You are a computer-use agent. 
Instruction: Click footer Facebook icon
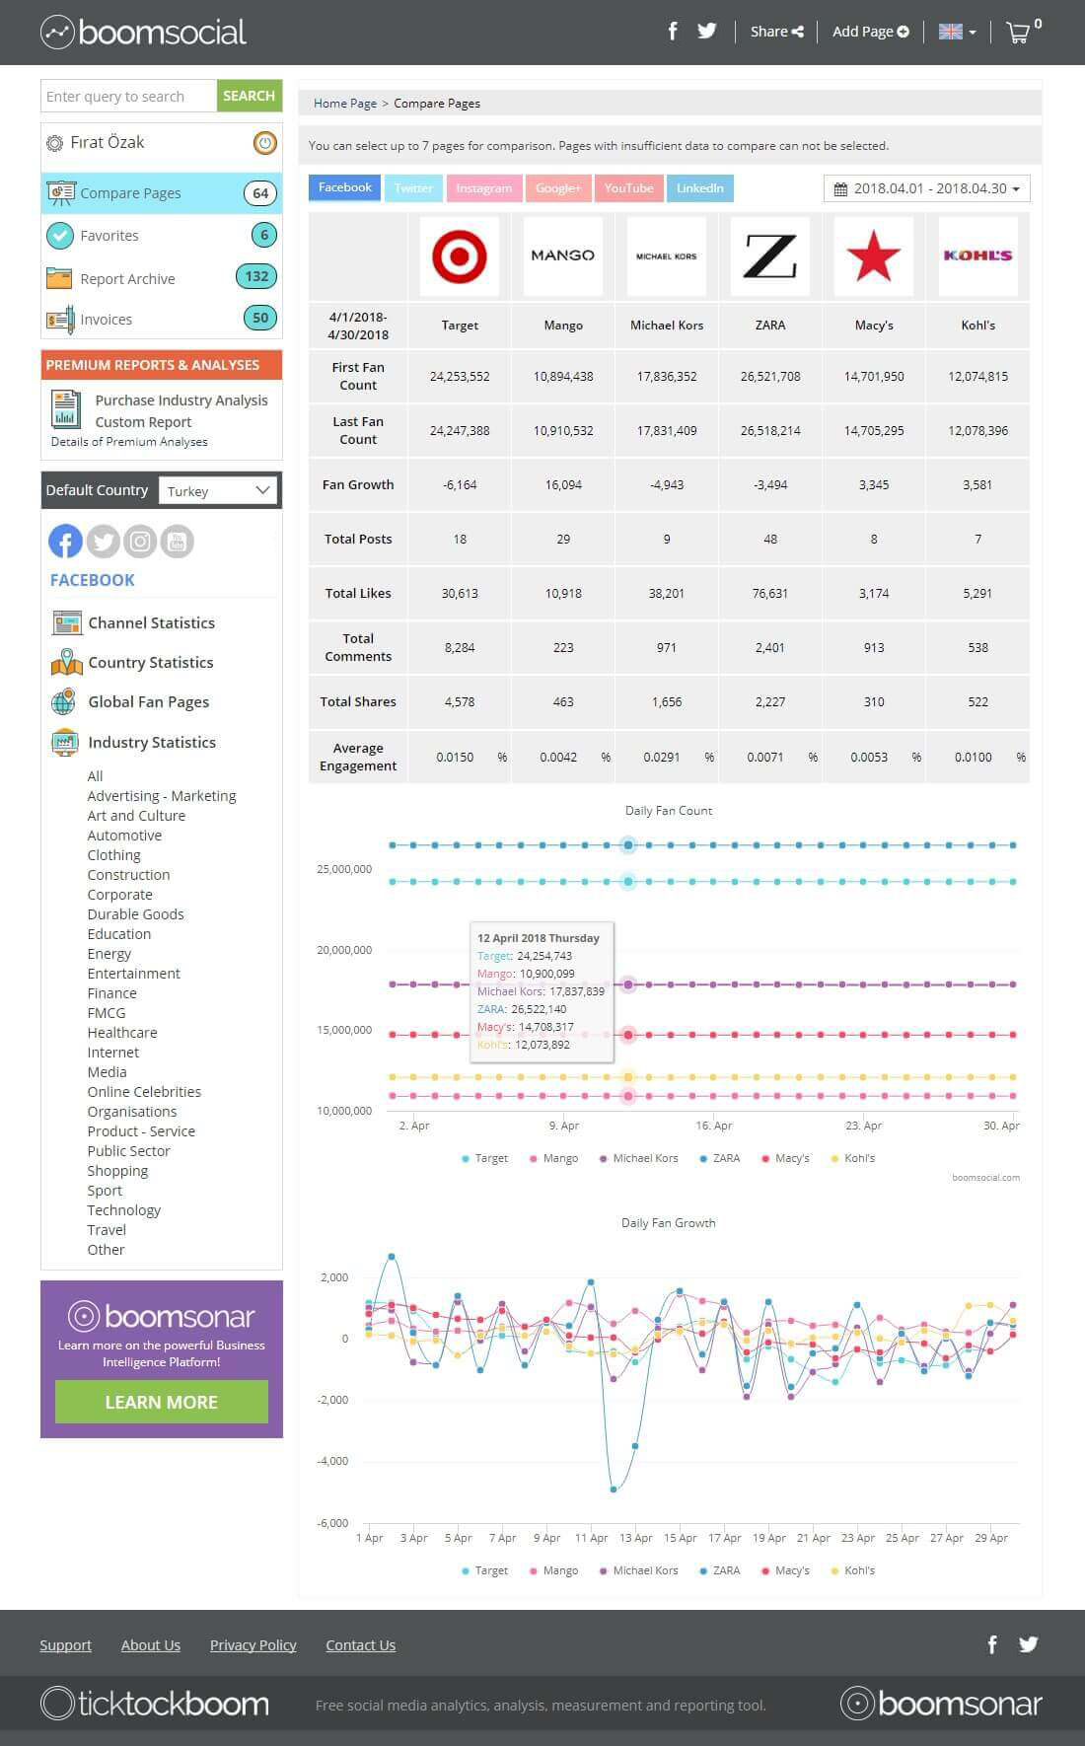click(992, 1644)
